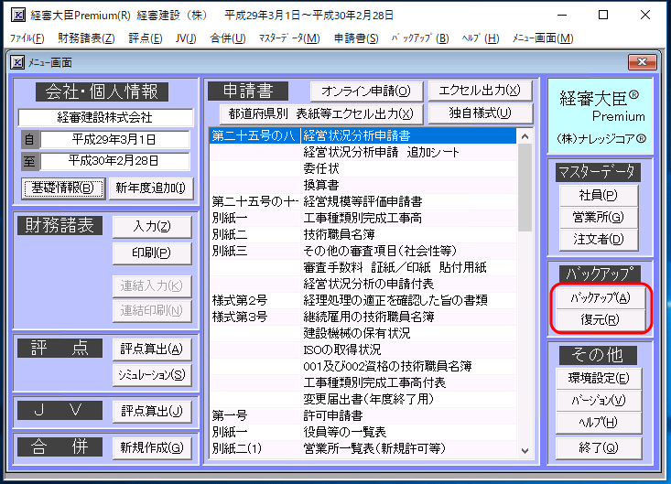Click the 復元(R) restore button
This screenshot has width=671, height=484.
pyautogui.click(x=600, y=320)
